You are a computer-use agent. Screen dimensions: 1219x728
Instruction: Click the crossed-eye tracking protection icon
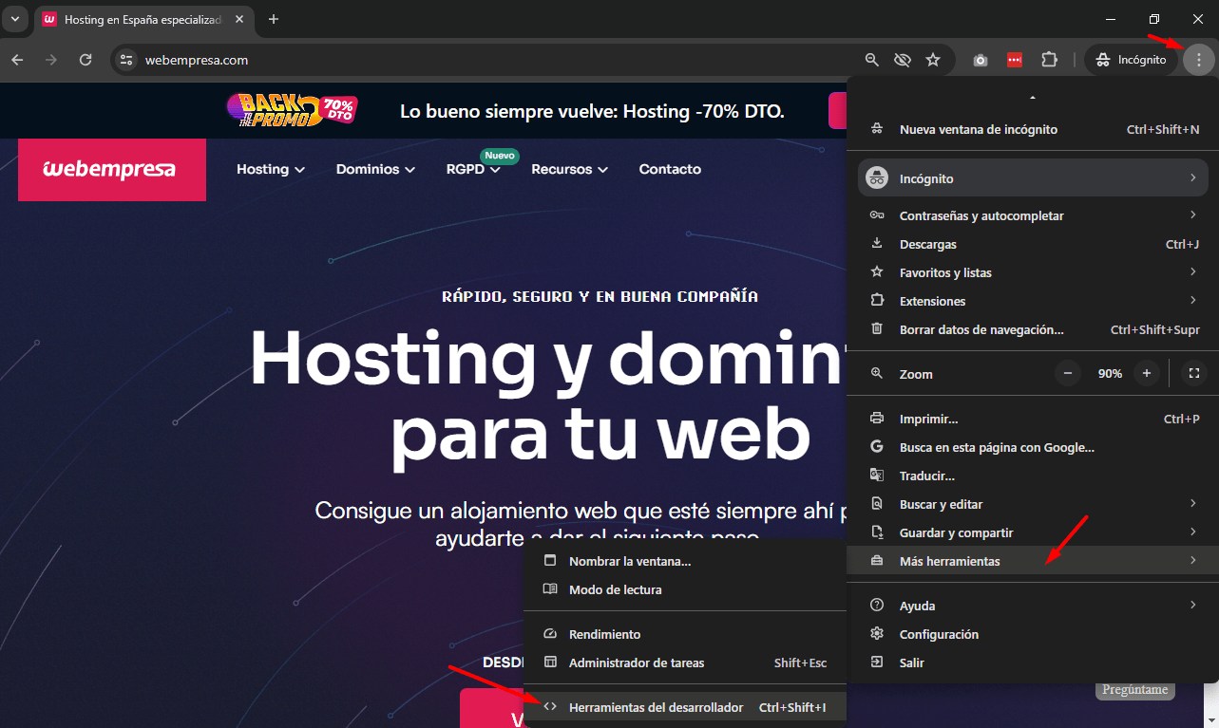tap(903, 60)
